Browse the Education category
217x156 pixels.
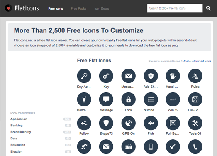pos(18,145)
